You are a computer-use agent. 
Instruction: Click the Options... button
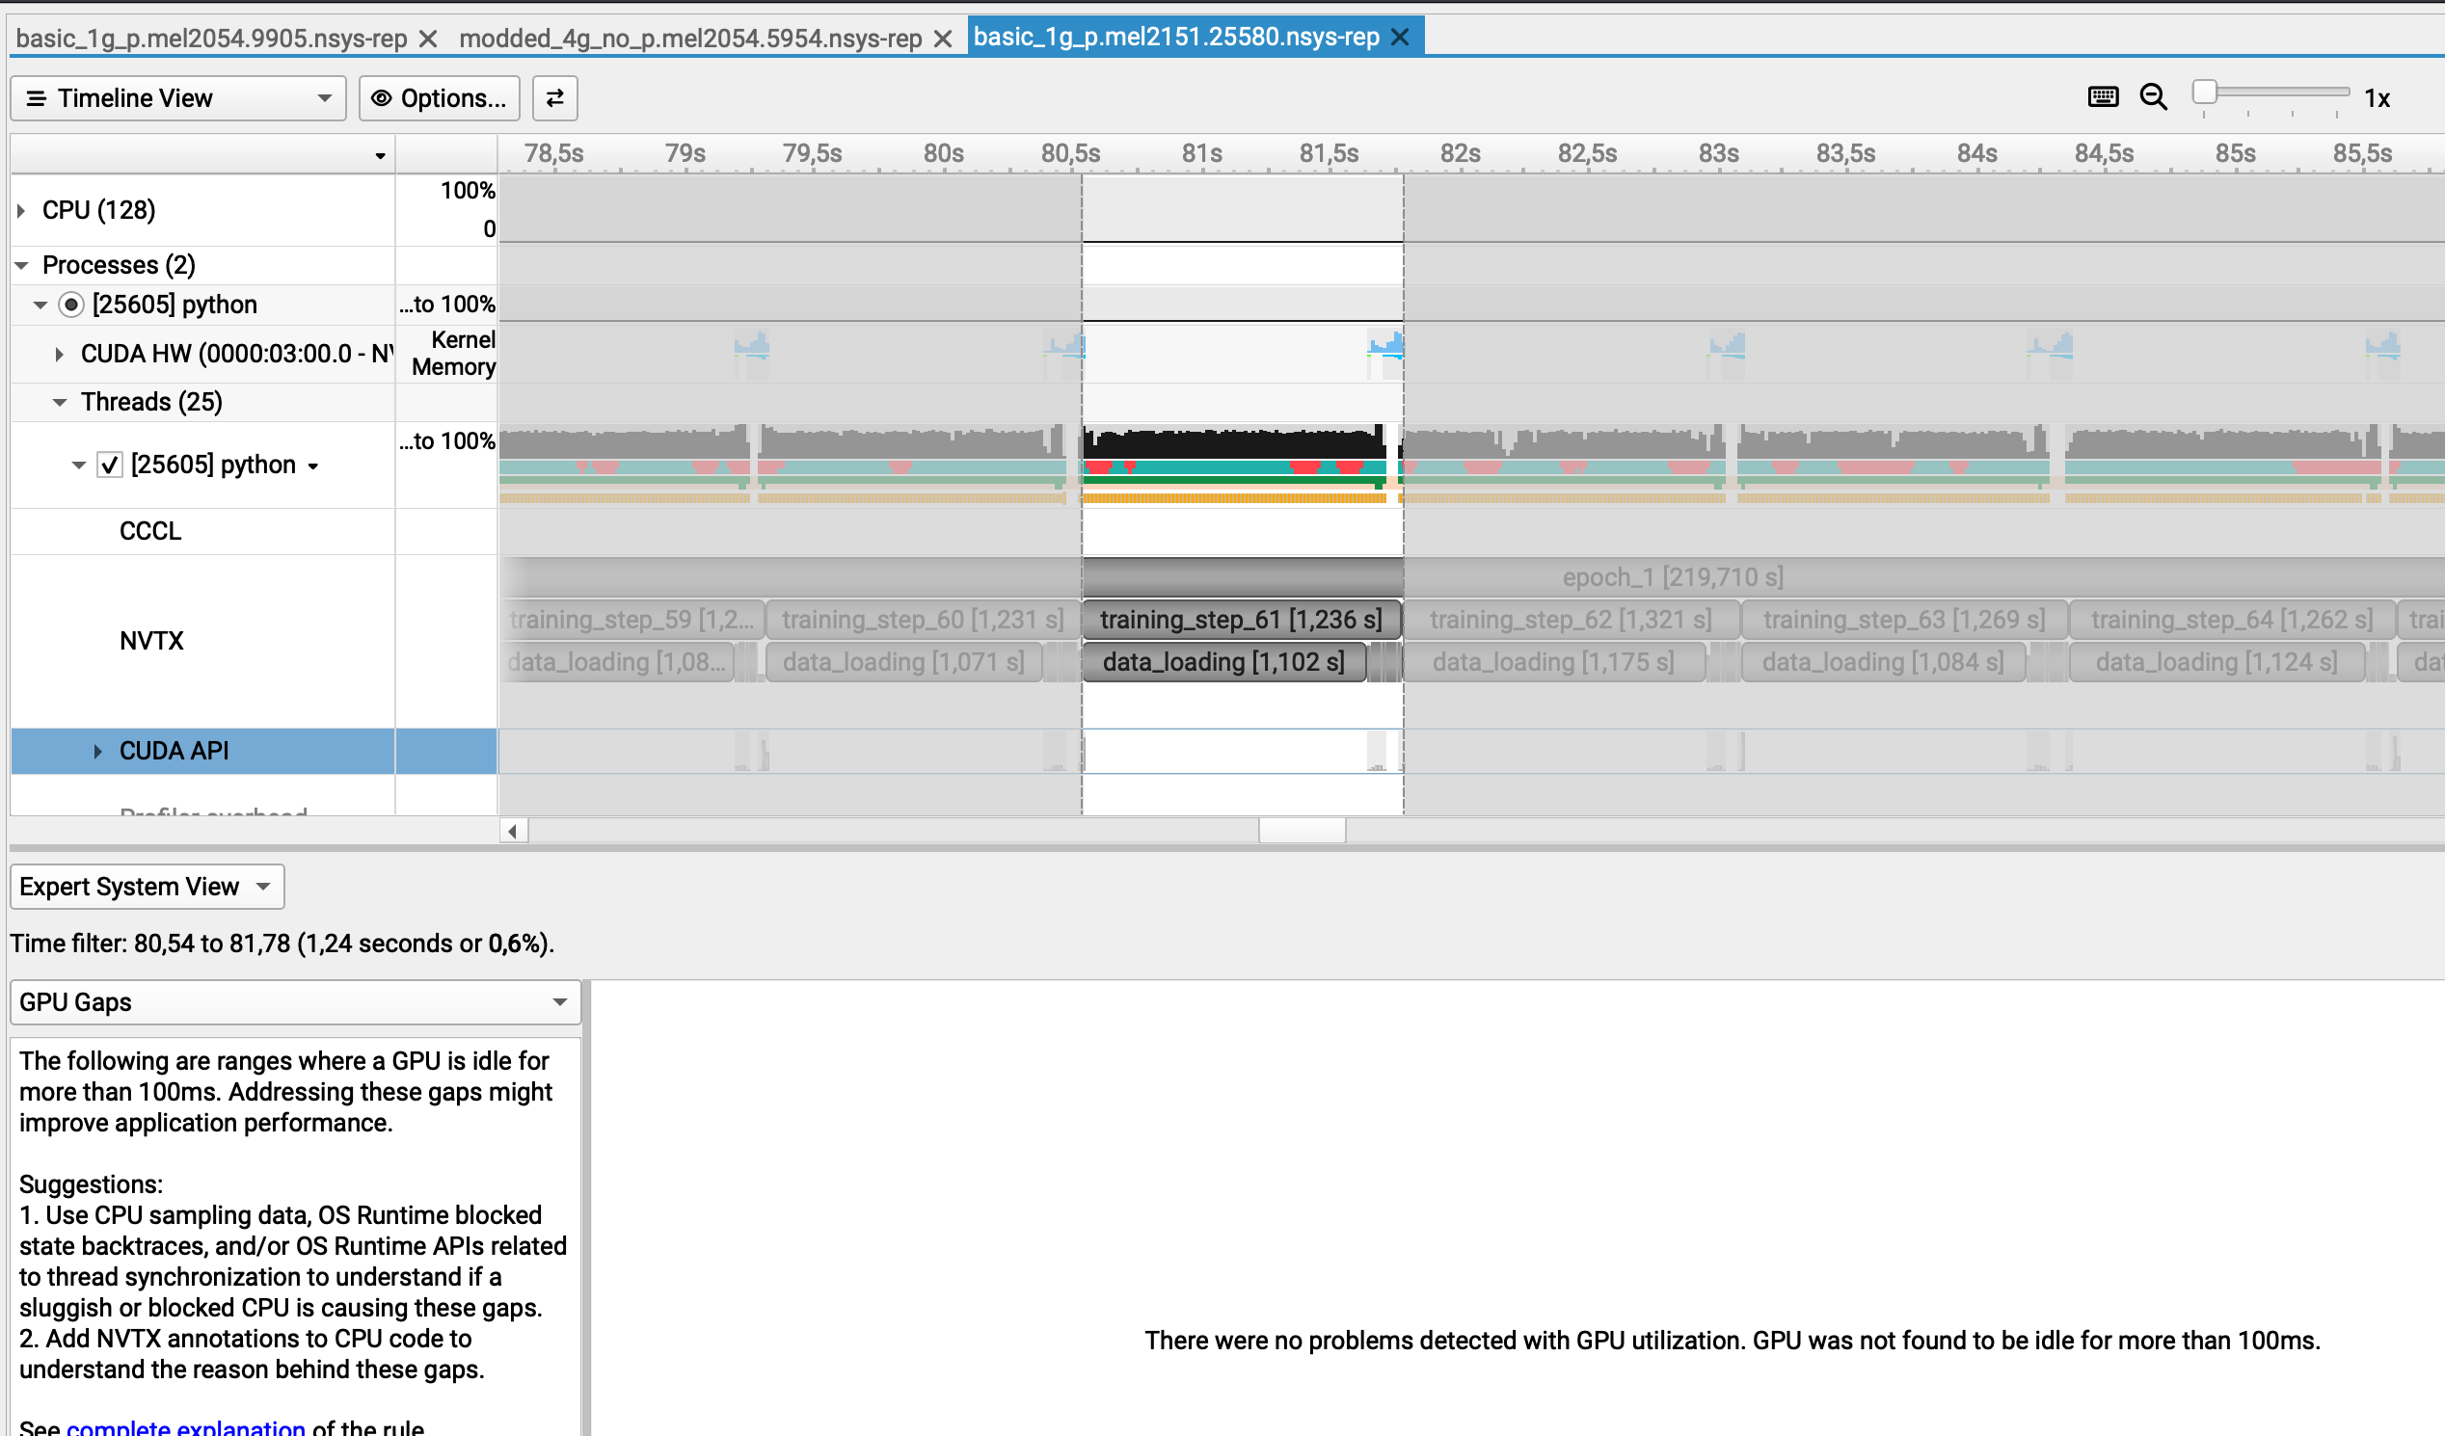[x=440, y=98]
